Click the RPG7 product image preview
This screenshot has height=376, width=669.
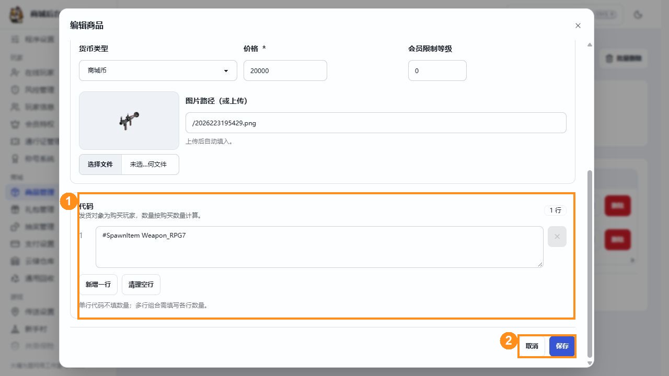tap(129, 121)
